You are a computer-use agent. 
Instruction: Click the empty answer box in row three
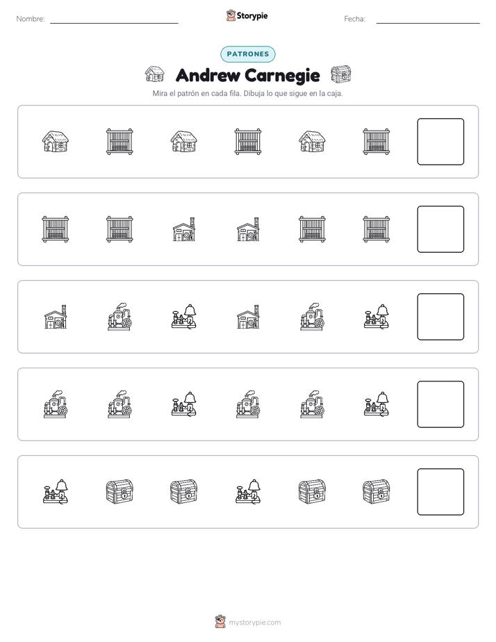pos(440,317)
